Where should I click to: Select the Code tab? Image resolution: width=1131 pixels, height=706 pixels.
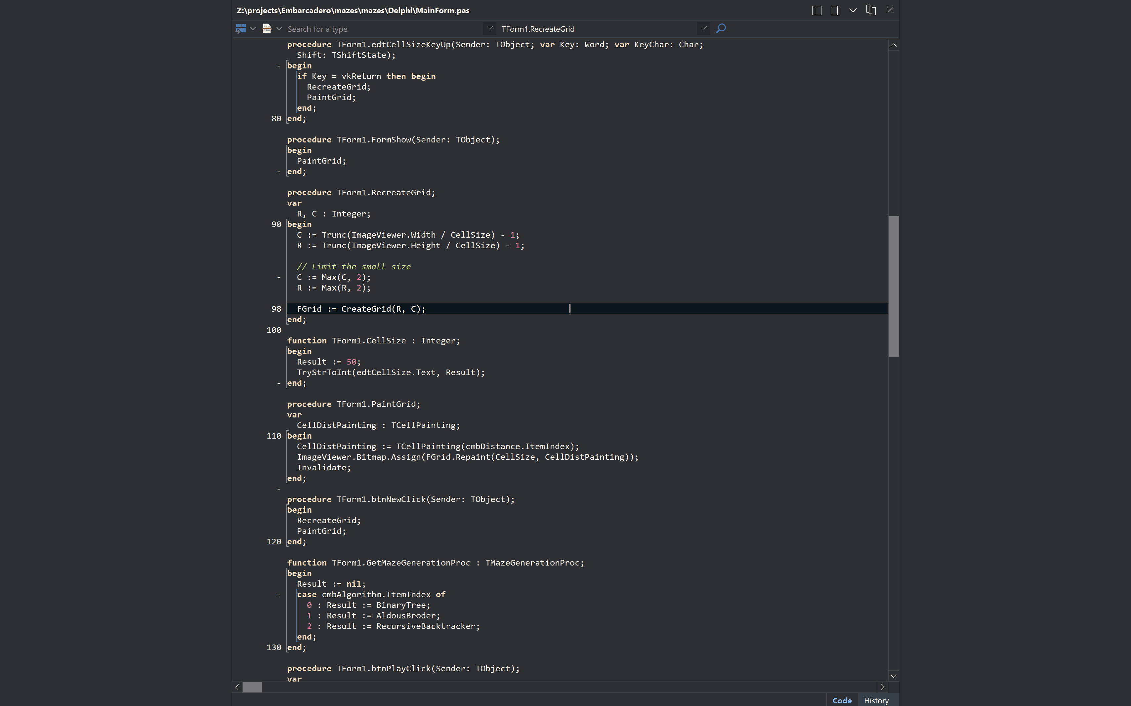click(x=842, y=700)
